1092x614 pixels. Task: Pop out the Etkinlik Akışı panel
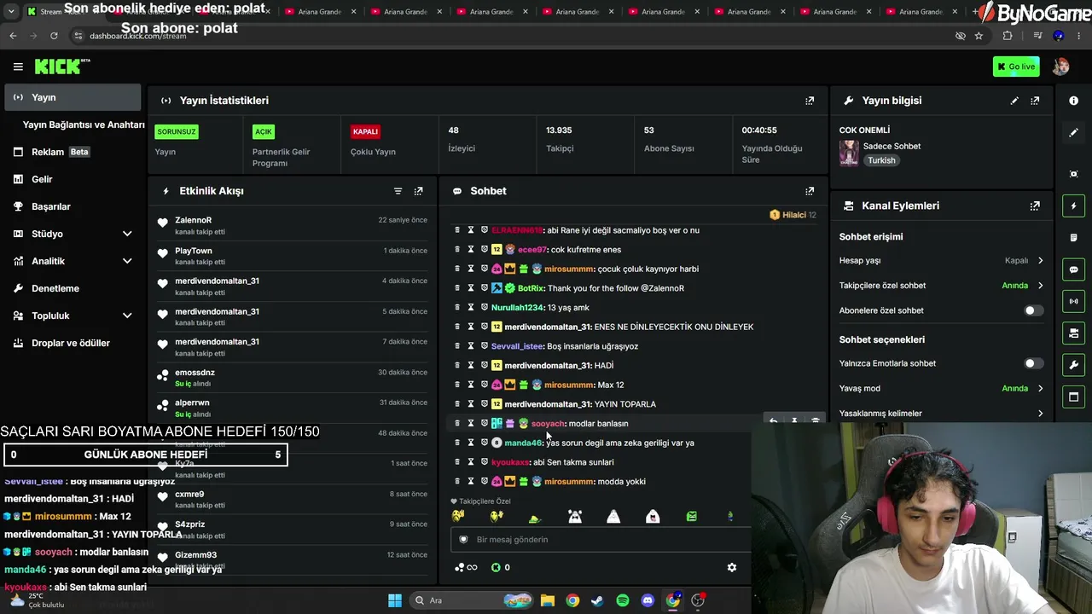[x=418, y=191]
